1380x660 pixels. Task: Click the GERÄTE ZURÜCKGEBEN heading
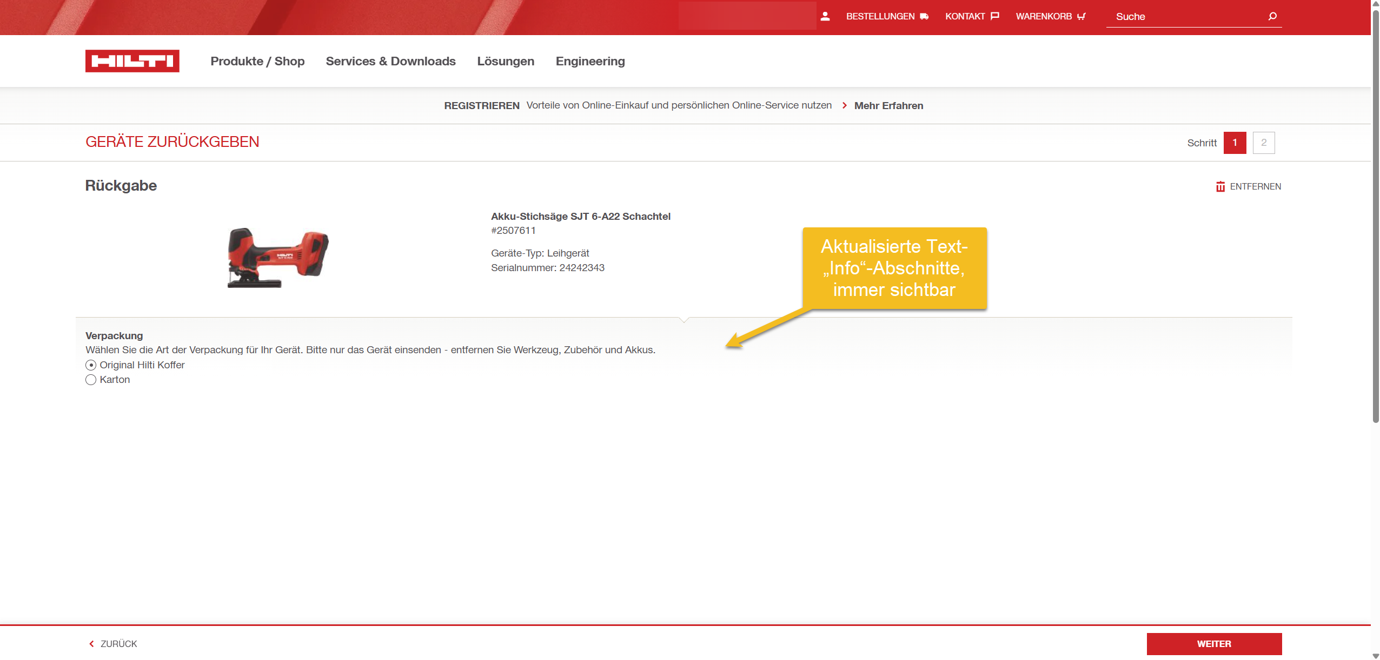pyautogui.click(x=172, y=142)
